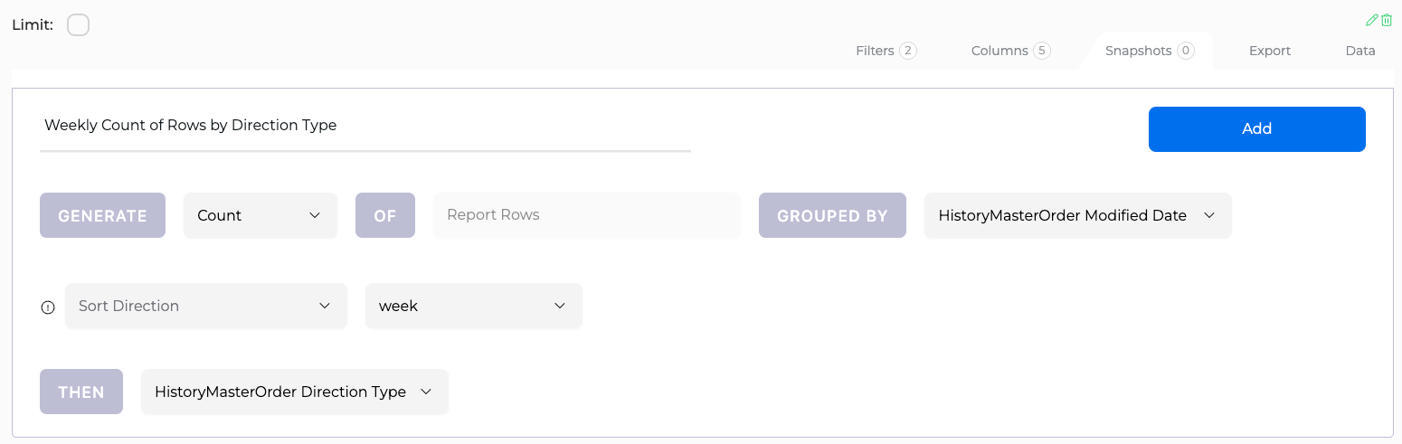This screenshot has height=444, width=1402.
Task: Click the green pencil edit icon
Action: [1373, 20]
